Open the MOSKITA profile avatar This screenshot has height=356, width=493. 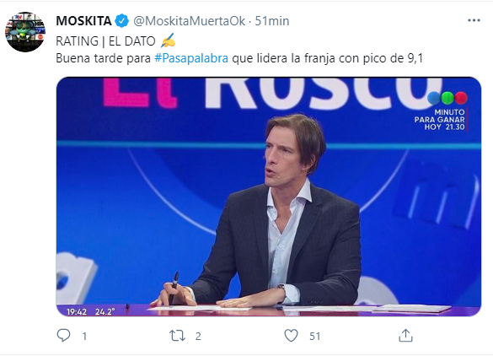(x=25, y=32)
